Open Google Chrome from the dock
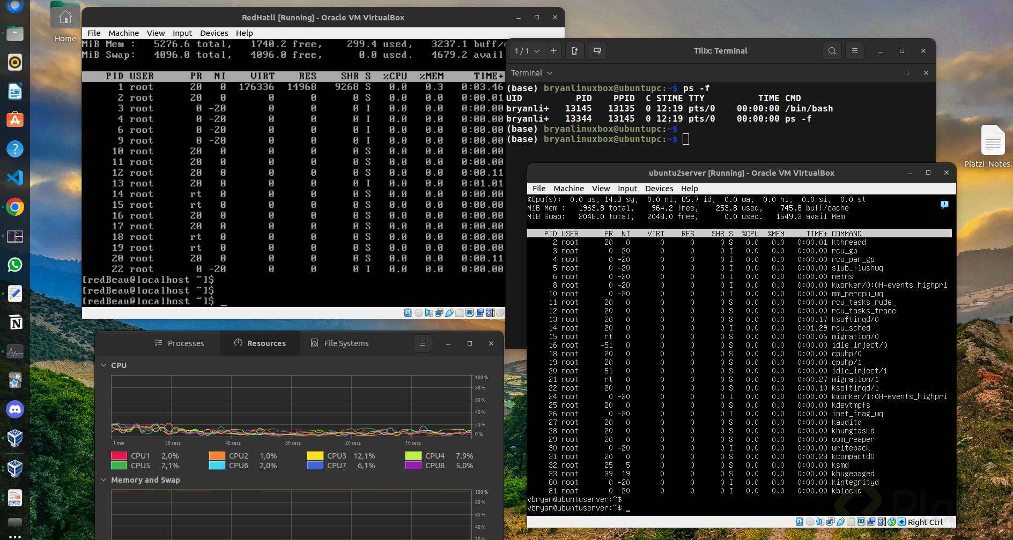The image size is (1013, 540). tap(15, 207)
